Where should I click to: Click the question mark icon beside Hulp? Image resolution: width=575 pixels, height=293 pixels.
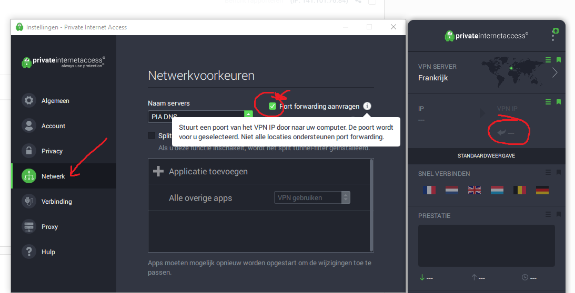pos(29,252)
